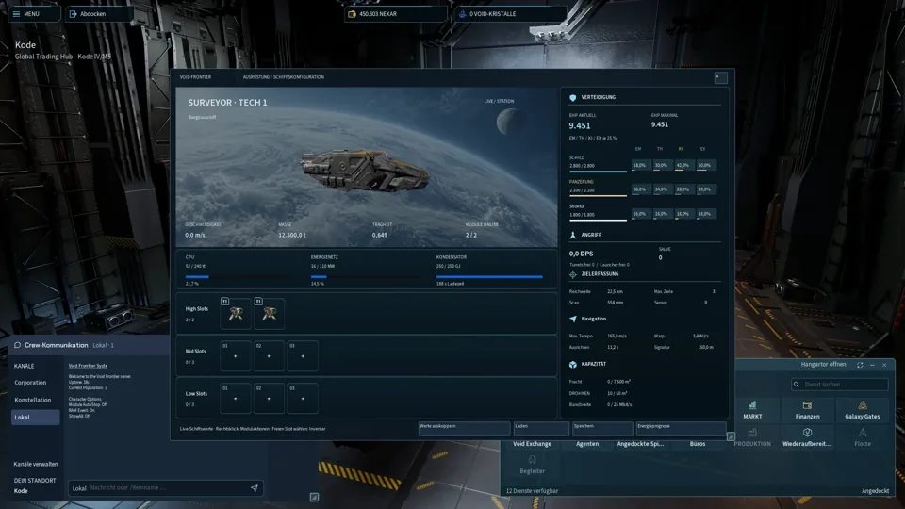Screen dimensions: 905x509
Task: Open the Begleiter service tile
Action: (x=532, y=465)
